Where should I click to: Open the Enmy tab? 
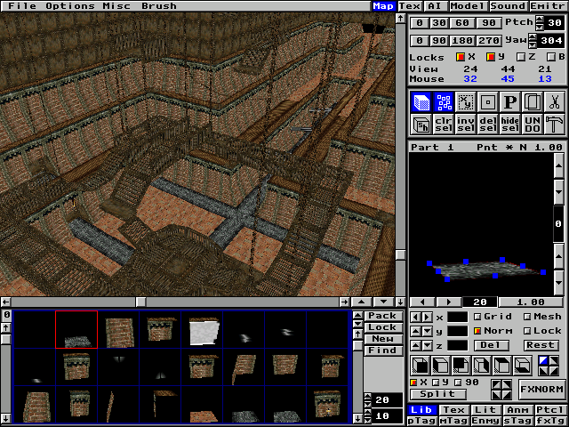coord(485,421)
